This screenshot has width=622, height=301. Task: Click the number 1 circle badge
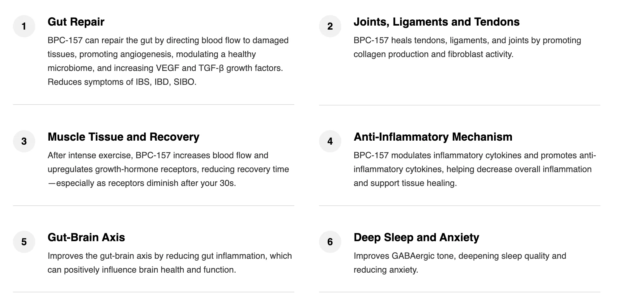(24, 26)
